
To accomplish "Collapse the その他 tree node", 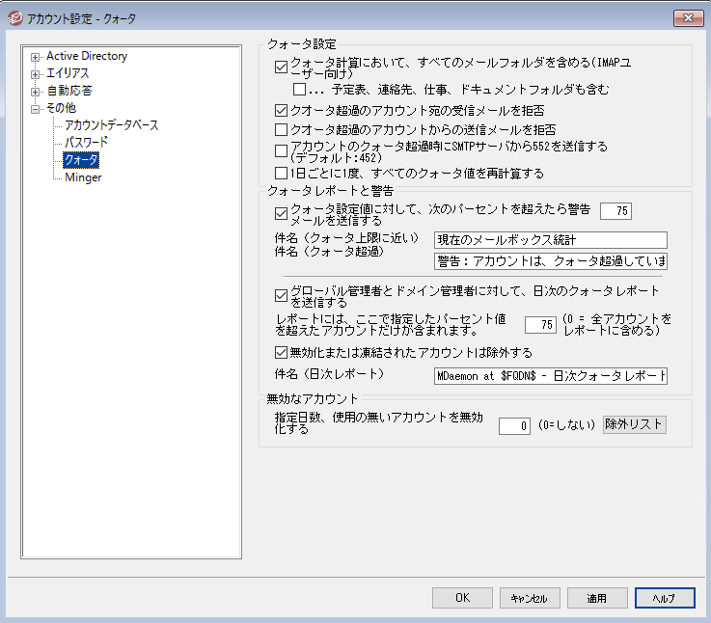I will coord(36,109).
